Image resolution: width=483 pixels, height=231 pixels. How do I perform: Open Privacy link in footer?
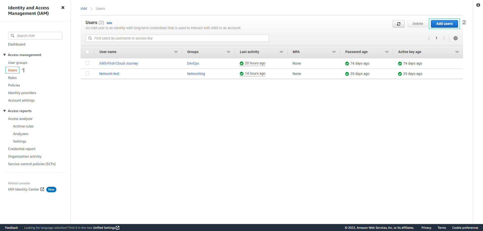426,228
